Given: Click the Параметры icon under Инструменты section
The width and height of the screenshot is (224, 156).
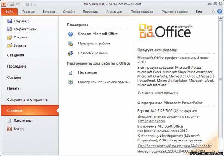Looking at the screenshot, I should click(x=71, y=73).
